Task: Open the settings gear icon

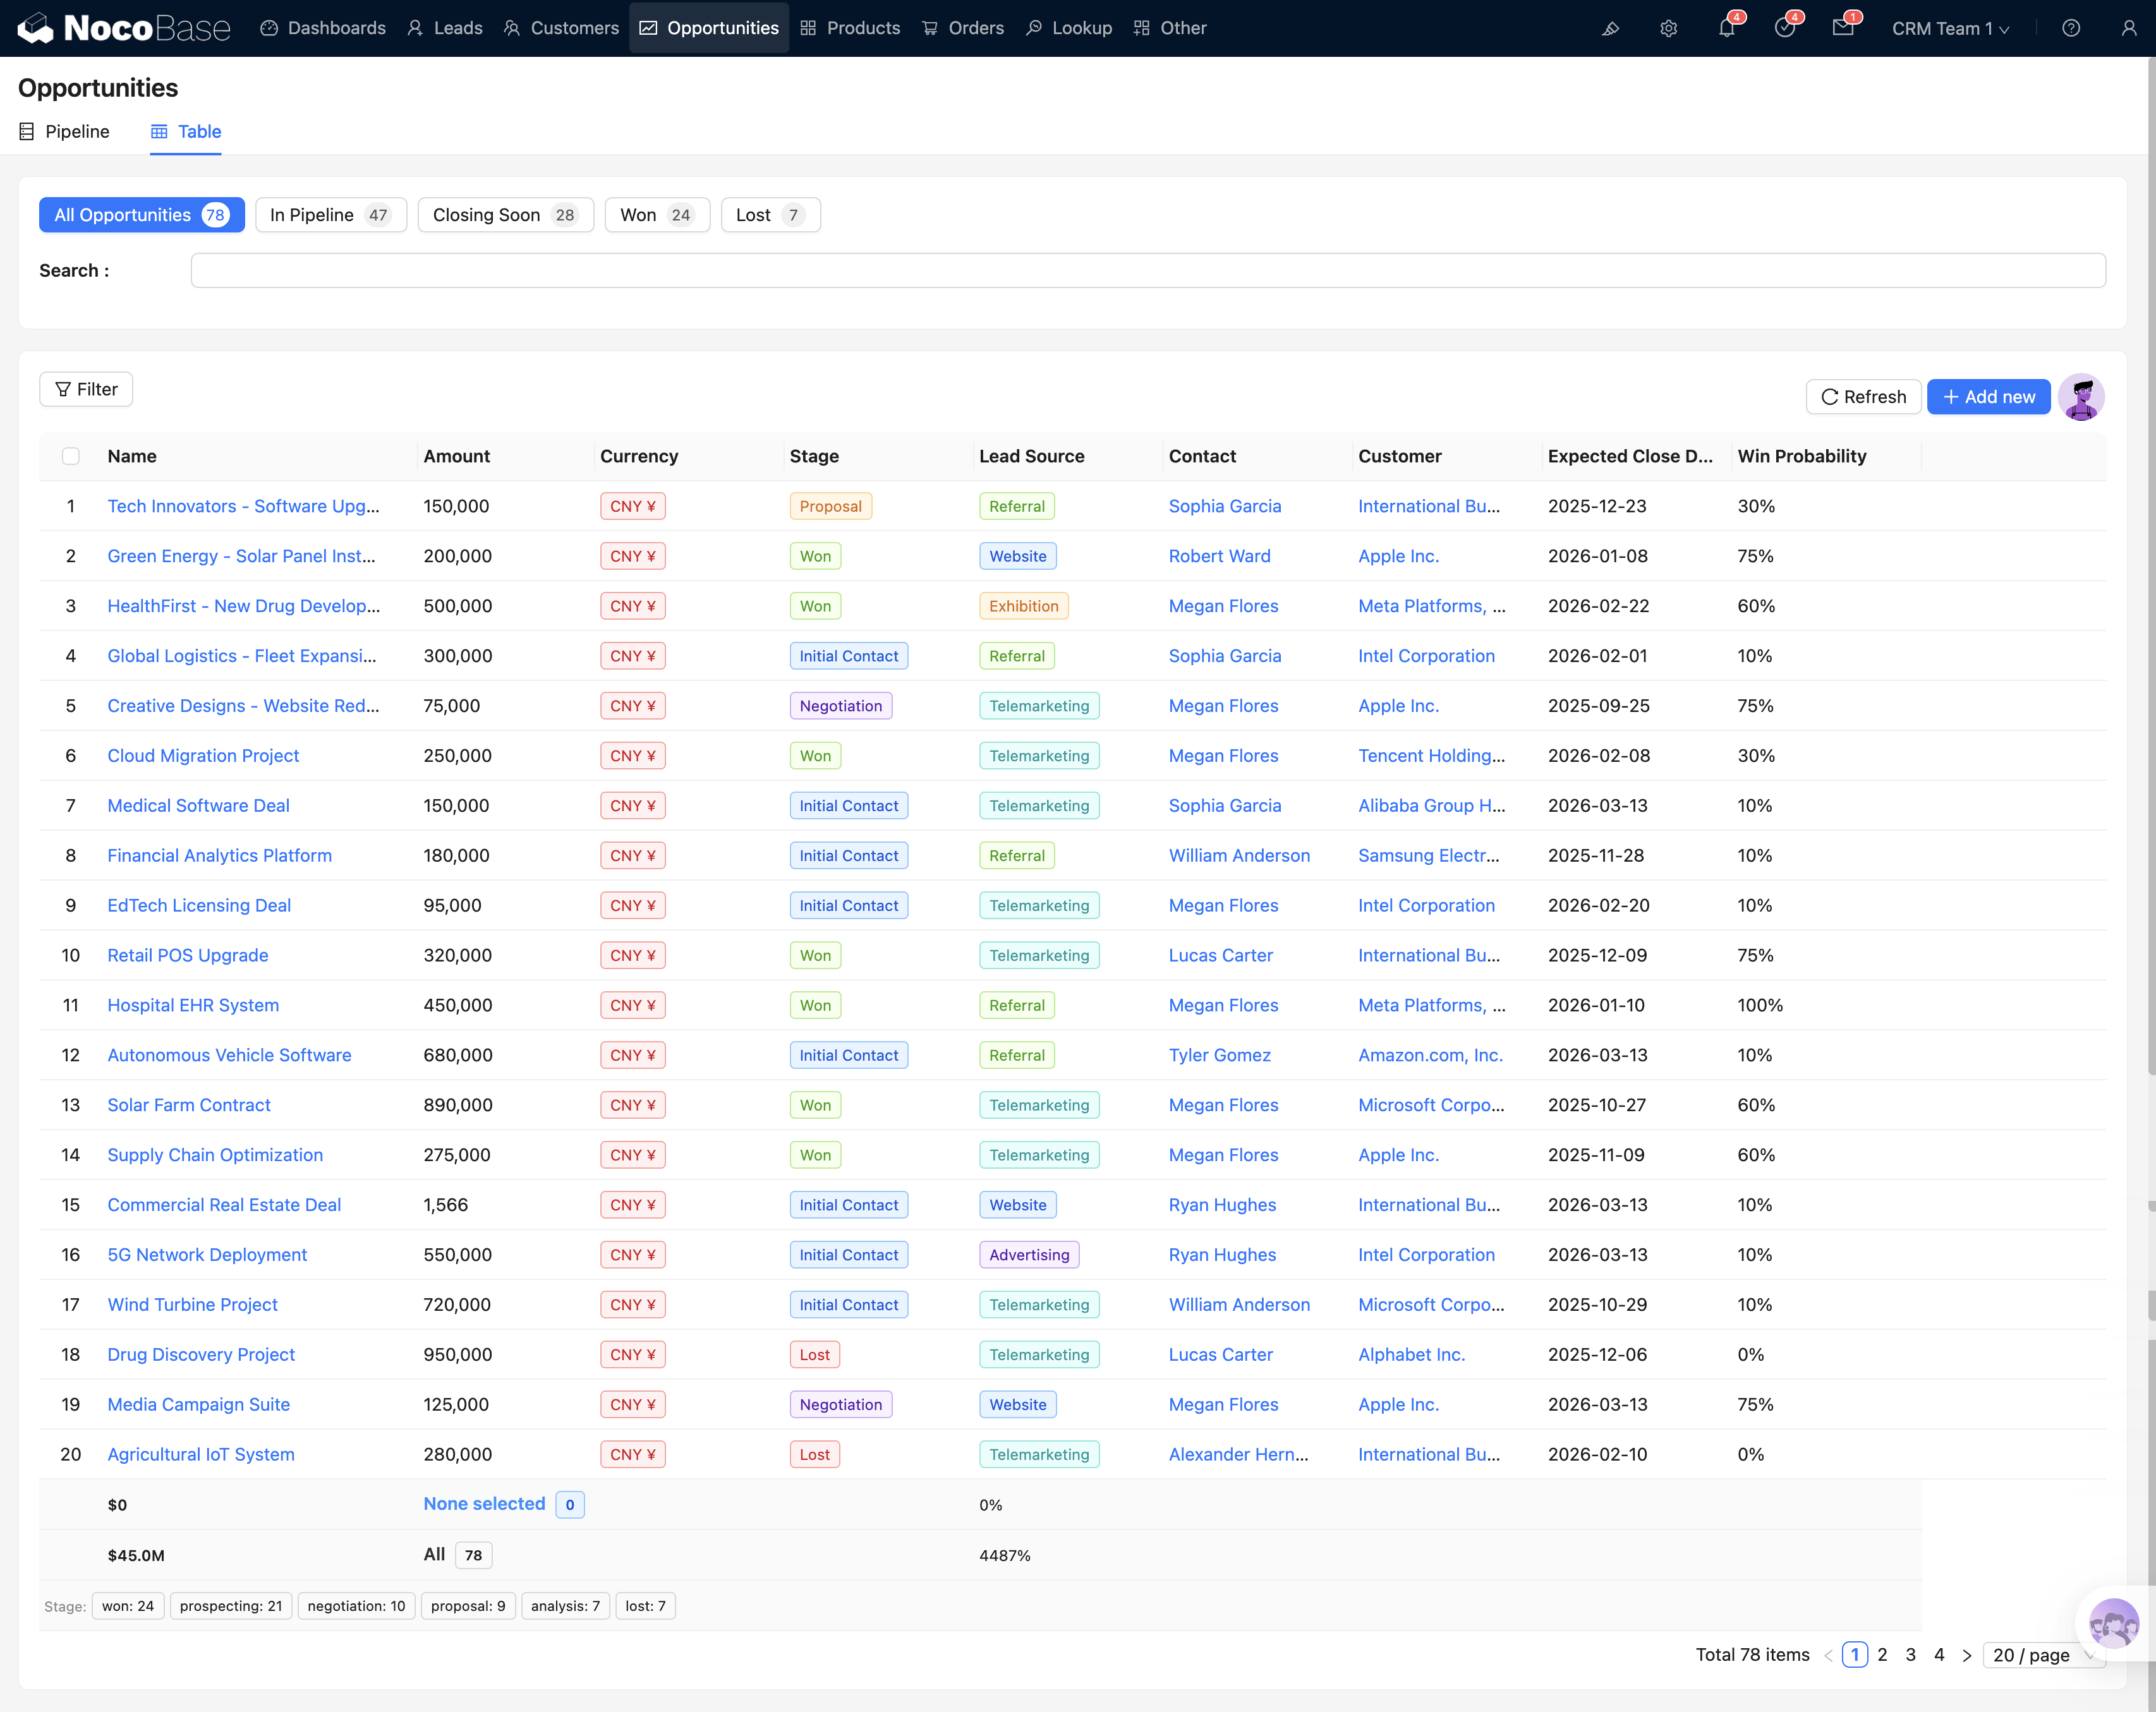Action: point(1668,28)
